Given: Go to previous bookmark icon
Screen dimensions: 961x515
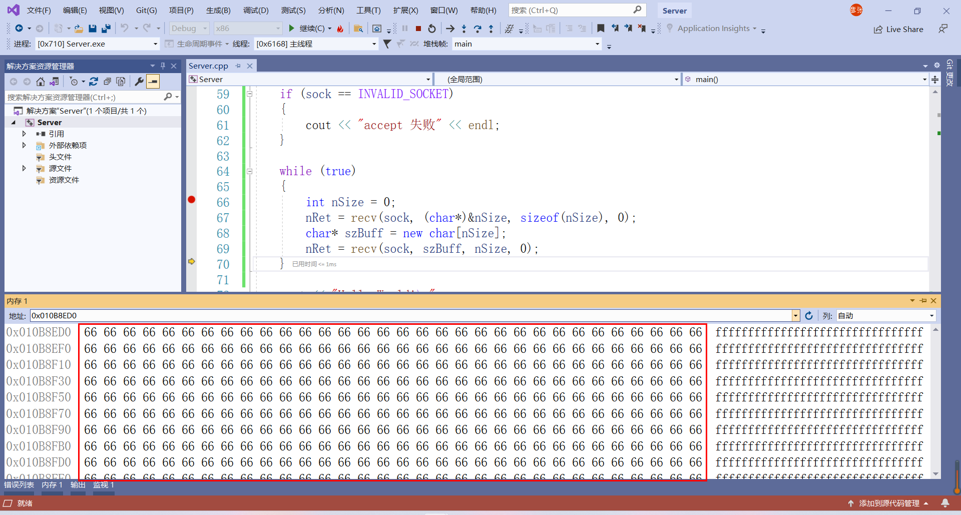Looking at the screenshot, I should (615, 29).
